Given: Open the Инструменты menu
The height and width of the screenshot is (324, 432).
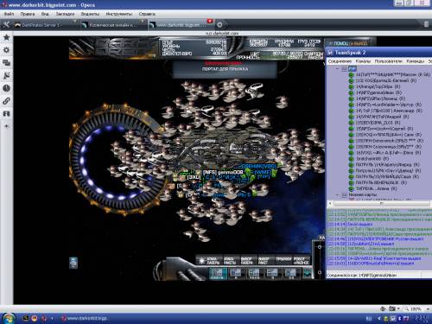Looking at the screenshot, I should click(x=119, y=14).
